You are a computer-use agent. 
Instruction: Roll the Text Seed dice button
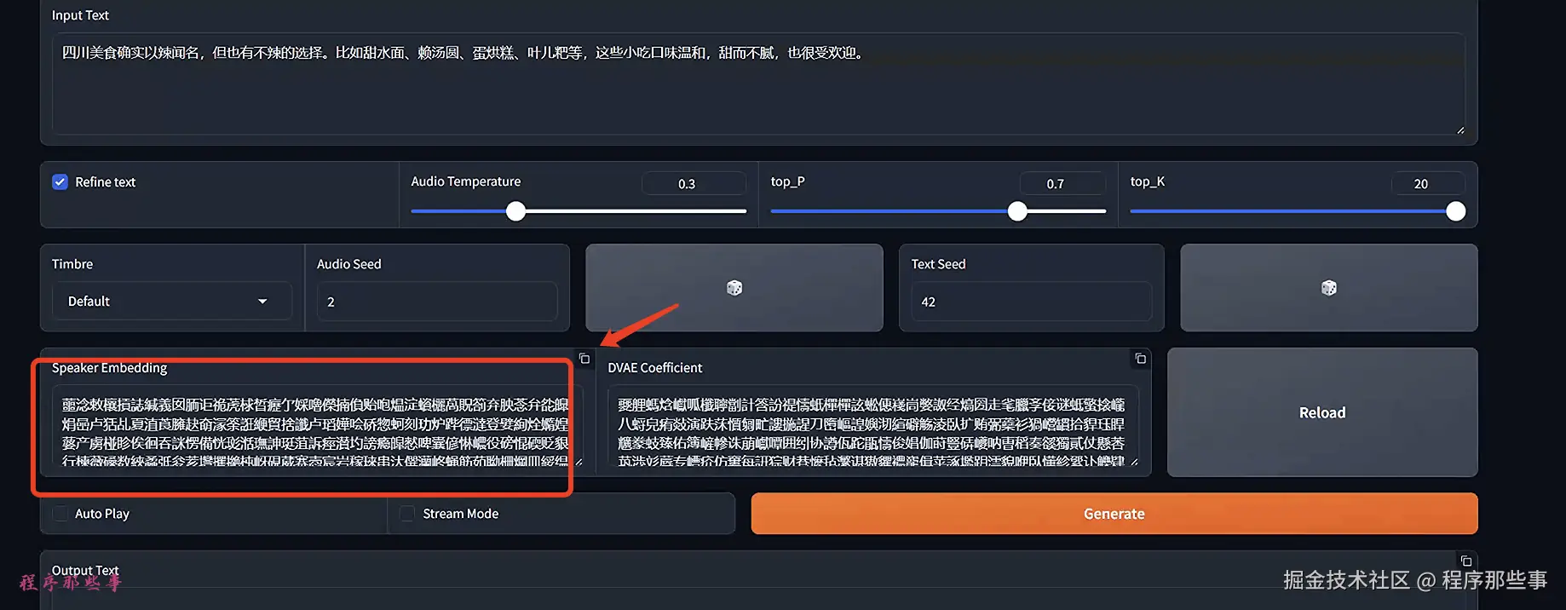click(x=1328, y=288)
